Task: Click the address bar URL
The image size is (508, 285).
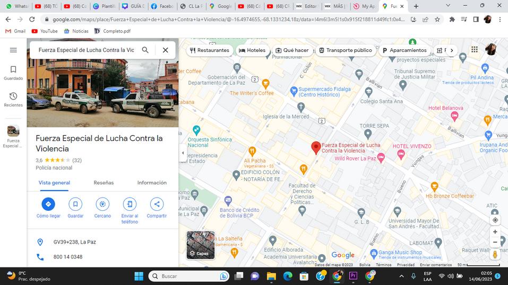Action: click(228, 20)
